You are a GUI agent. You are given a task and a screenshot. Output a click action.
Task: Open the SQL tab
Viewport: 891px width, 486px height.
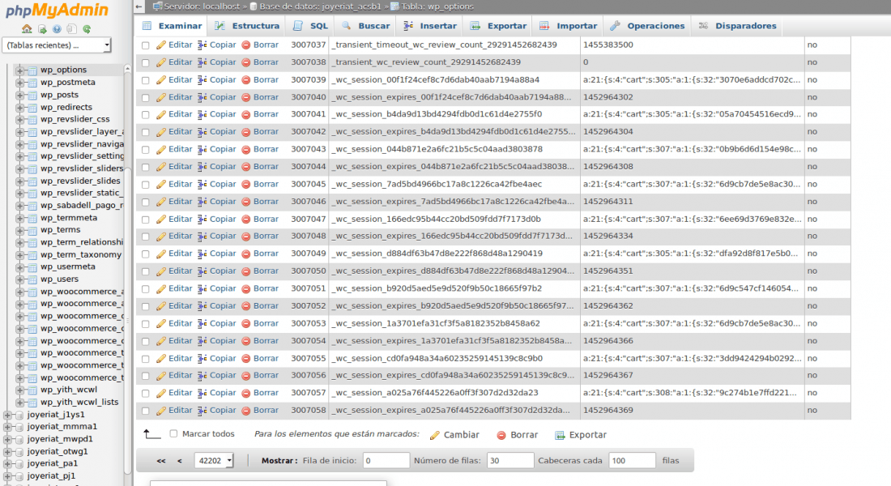pos(310,26)
